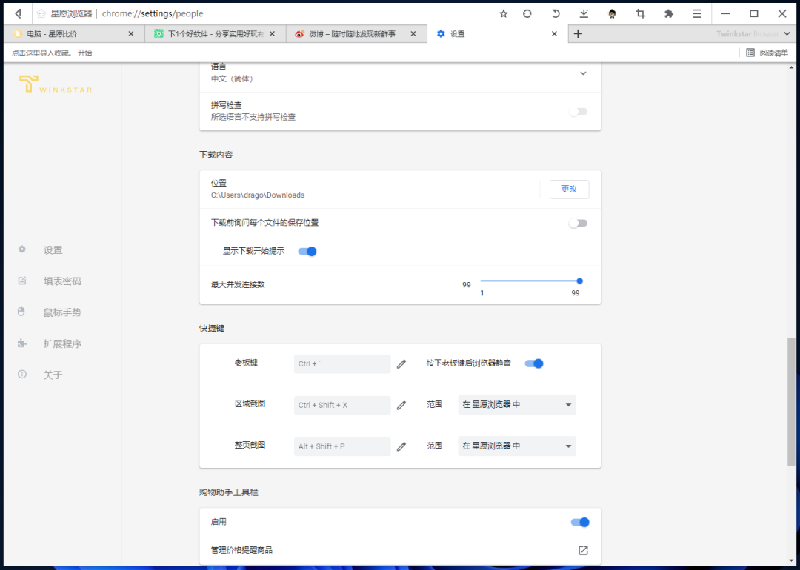This screenshot has width=800, height=570.
Task: Open the downloads icon in the toolbar
Action: click(x=584, y=13)
